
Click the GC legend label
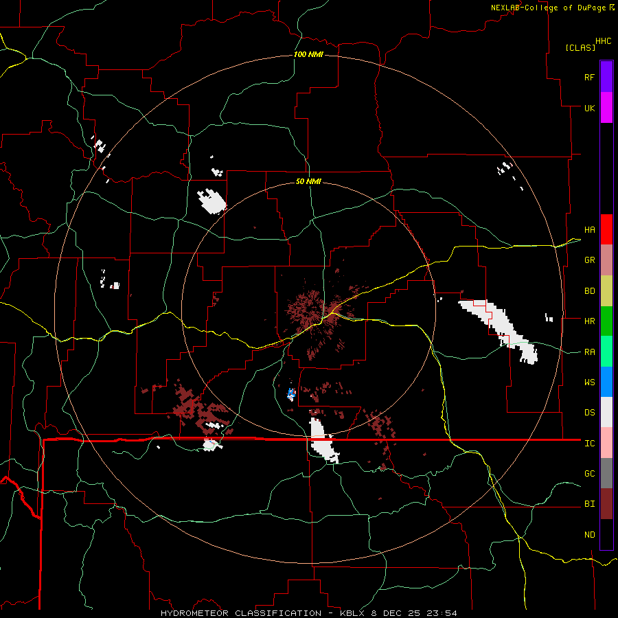coord(589,473)
